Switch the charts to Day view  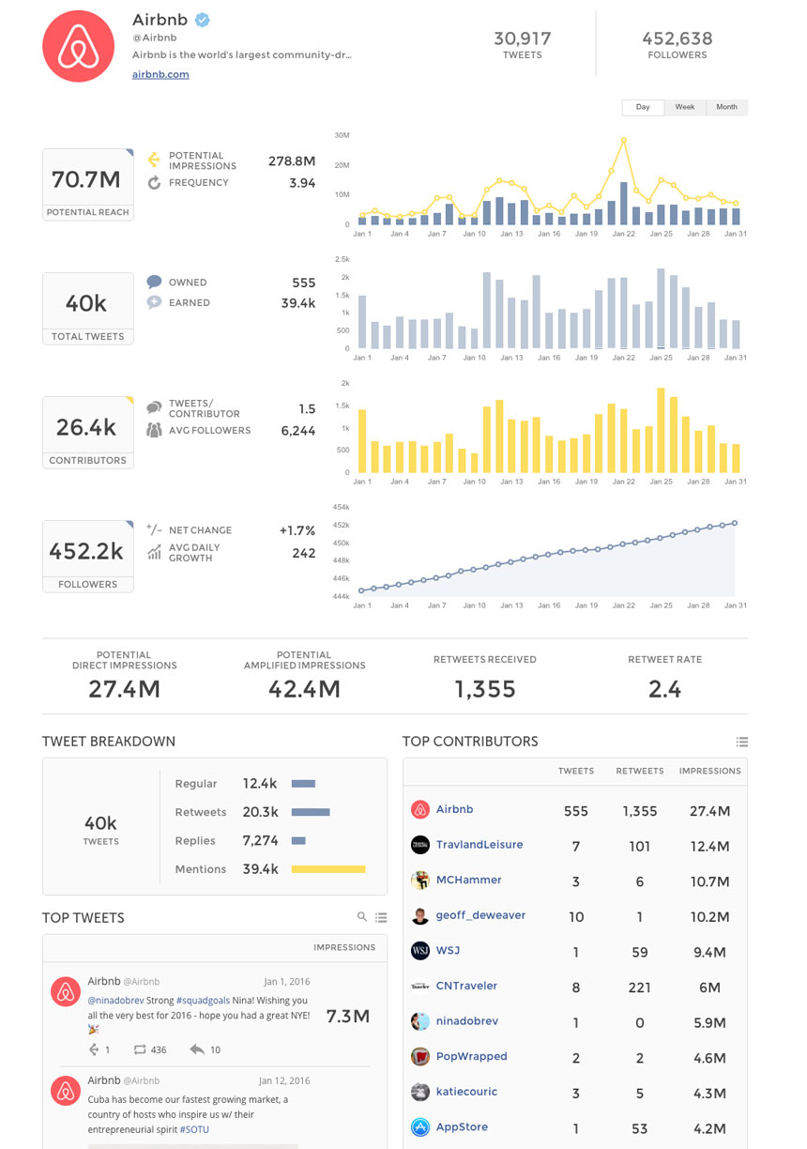pos(643,107)
